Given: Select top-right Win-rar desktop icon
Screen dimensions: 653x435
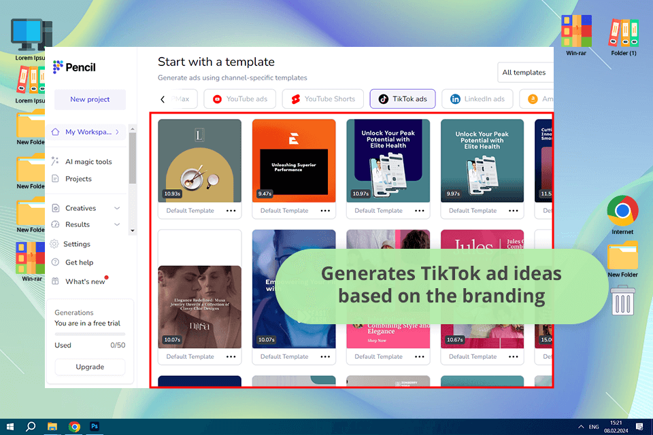Looking at the screenshot, I should 576,35.
